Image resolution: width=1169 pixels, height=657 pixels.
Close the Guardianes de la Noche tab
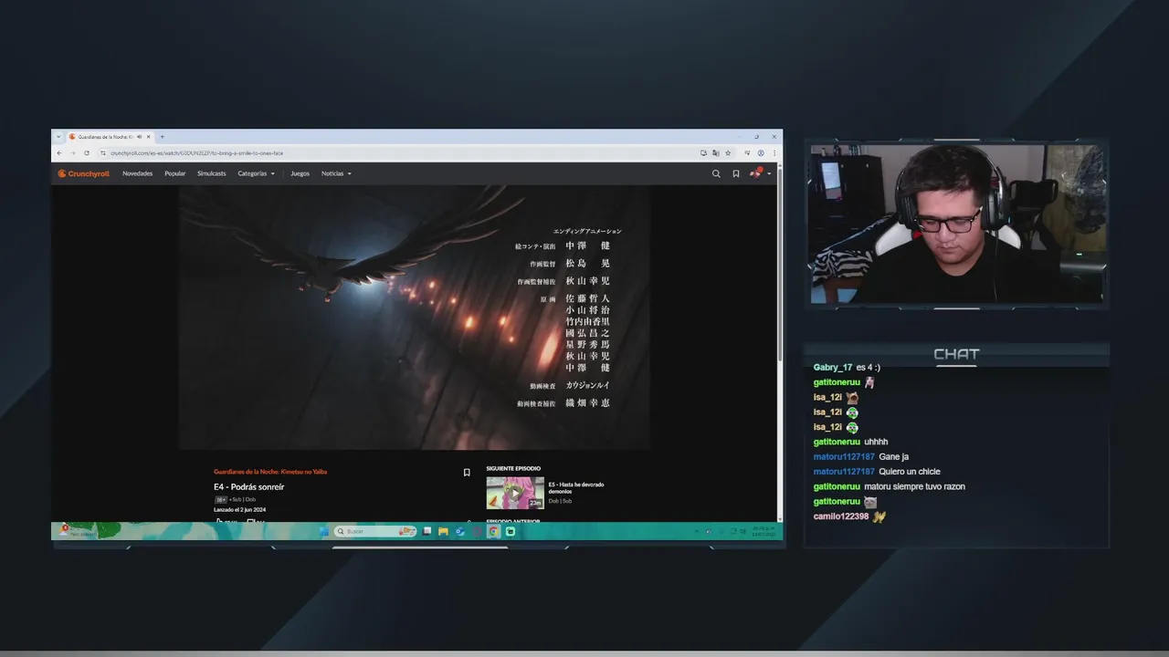click(149, 137)
